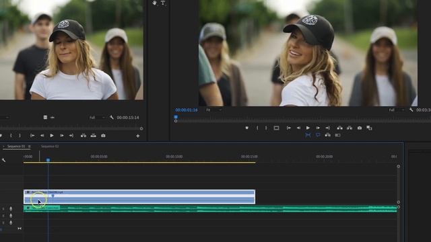
Task: Mark In point in Program monitor
Action: [257, 128]
